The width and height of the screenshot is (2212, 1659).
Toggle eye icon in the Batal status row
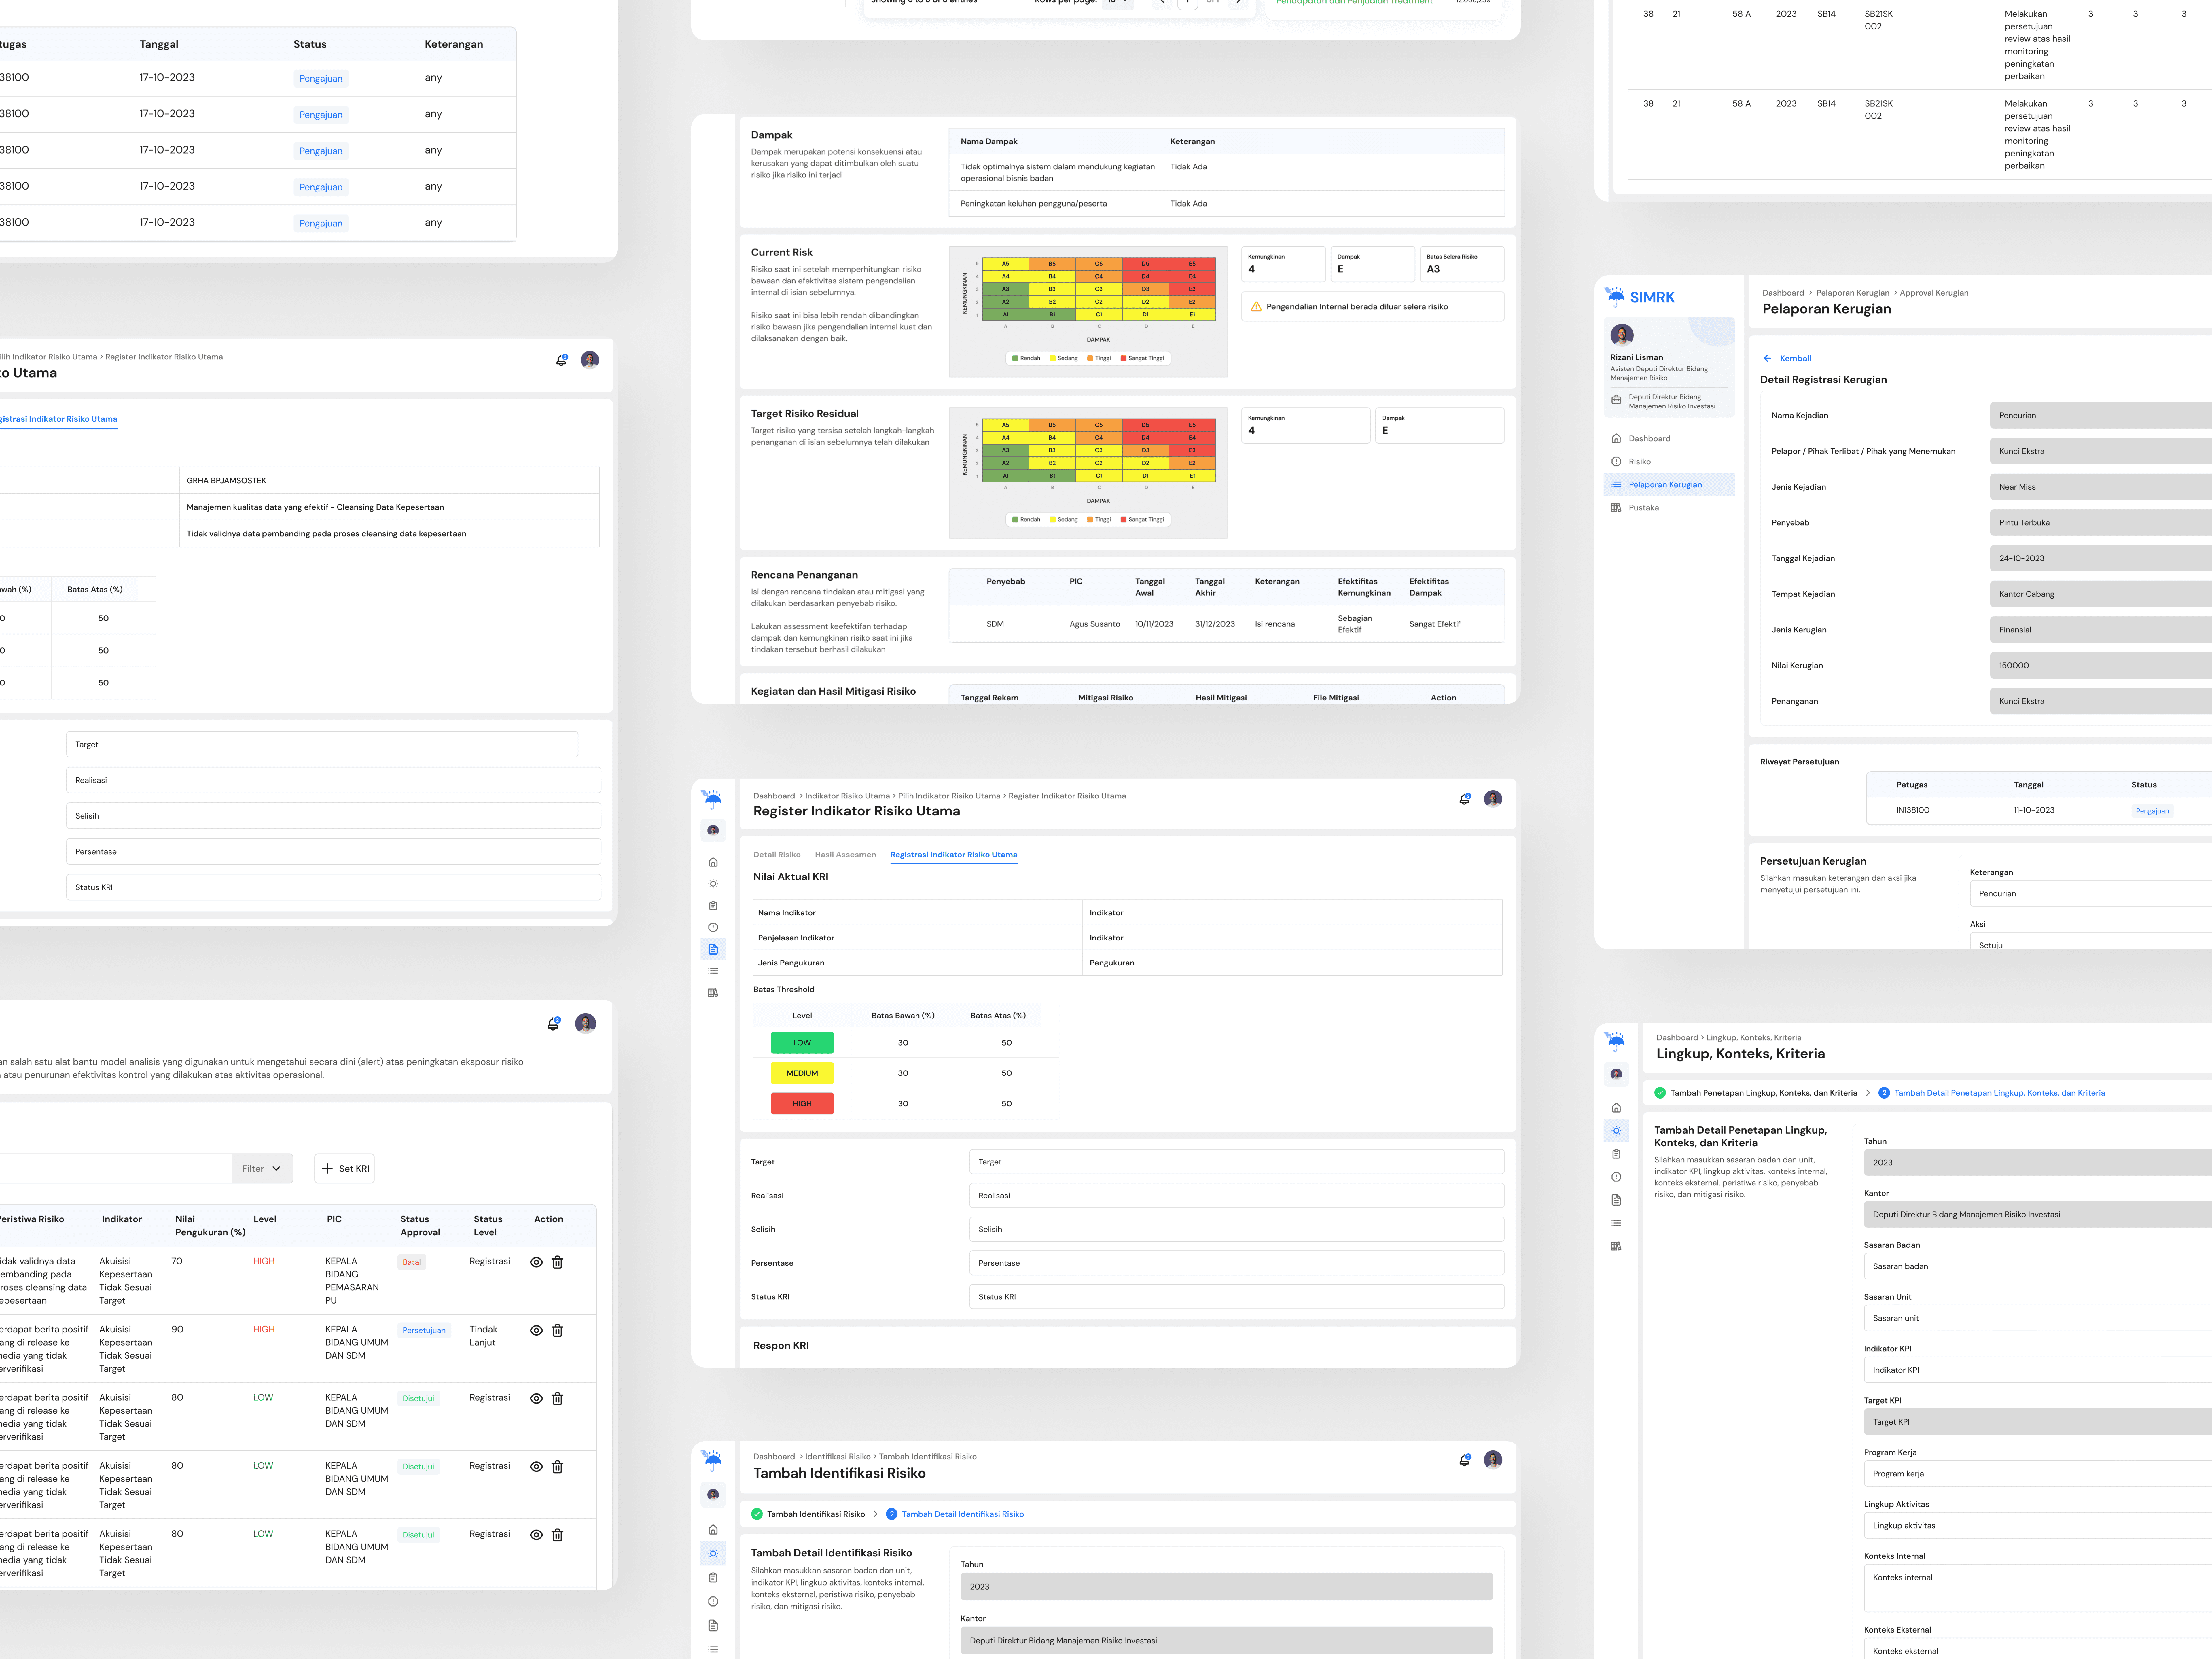[x=536, y=1262]
